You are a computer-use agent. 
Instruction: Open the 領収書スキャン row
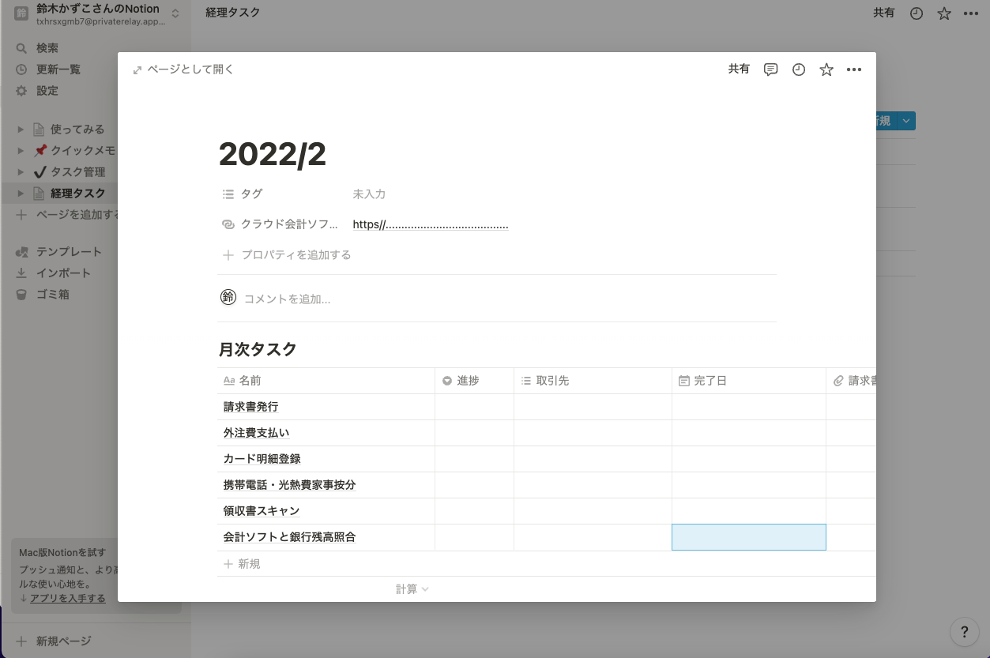(x=262, y=511)
